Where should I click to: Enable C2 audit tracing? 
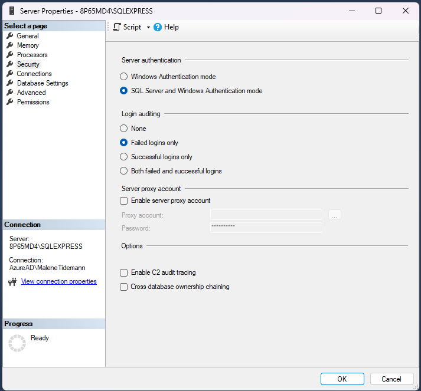tap(123, 272)
